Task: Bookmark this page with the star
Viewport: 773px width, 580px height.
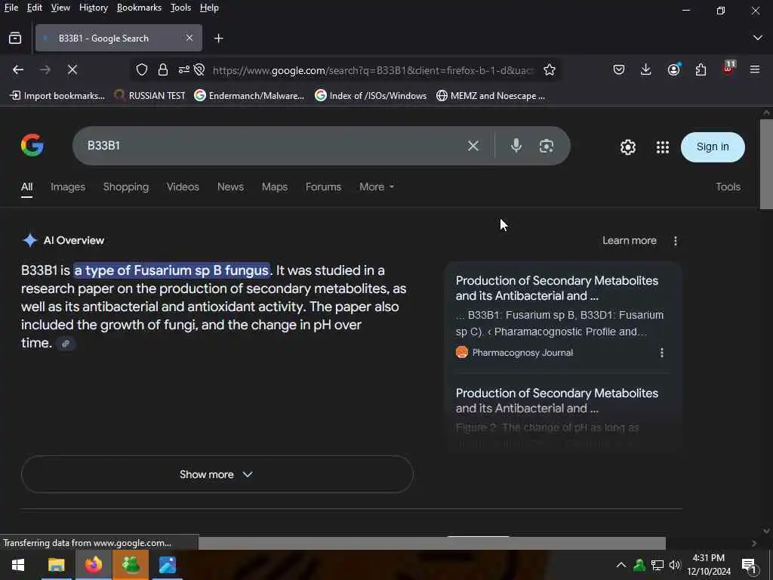Action: [x=550, y=69]
